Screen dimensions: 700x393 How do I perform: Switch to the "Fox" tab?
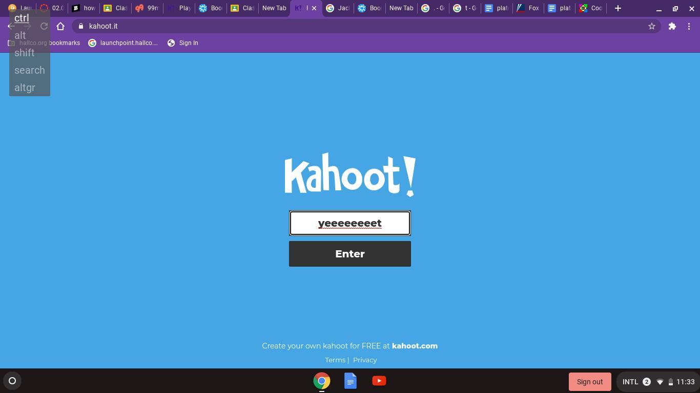point(528,8)
